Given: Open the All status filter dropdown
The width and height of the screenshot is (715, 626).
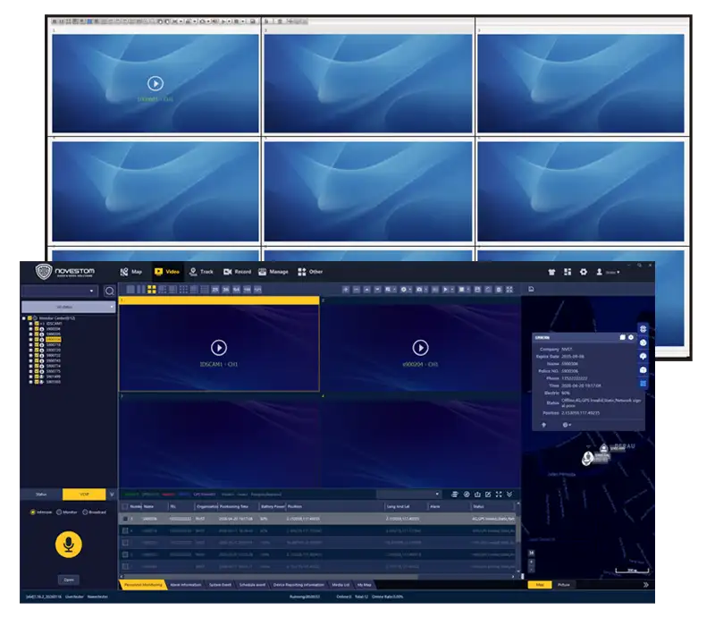Looking at the screenshot, I should [69, 307].
